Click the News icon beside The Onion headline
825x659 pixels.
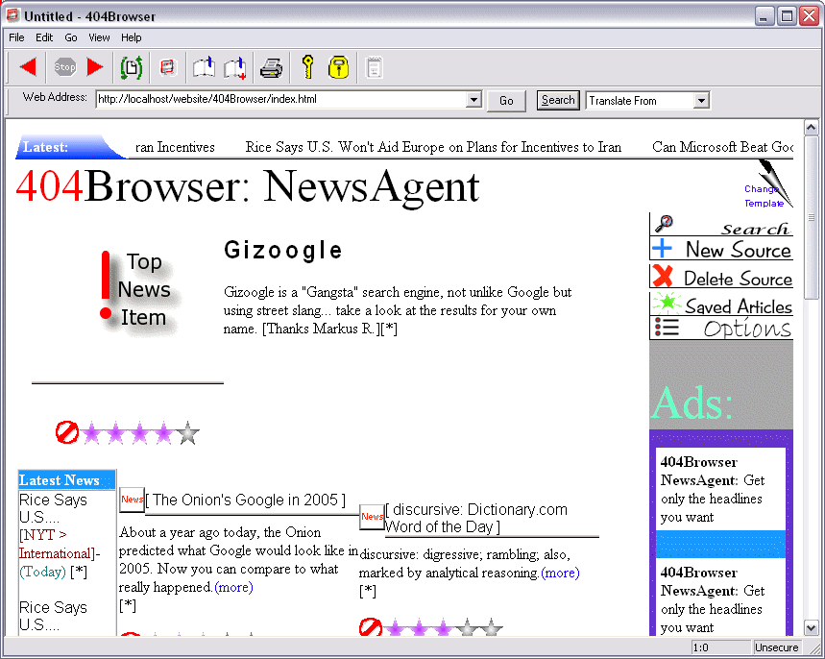132,500
